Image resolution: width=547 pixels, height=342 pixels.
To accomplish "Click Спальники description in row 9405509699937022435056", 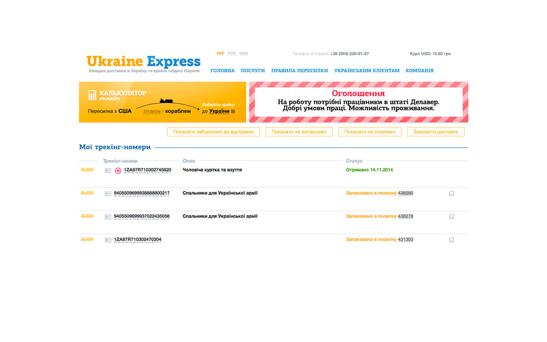I will pyautogui.click(x=220, y=216).
